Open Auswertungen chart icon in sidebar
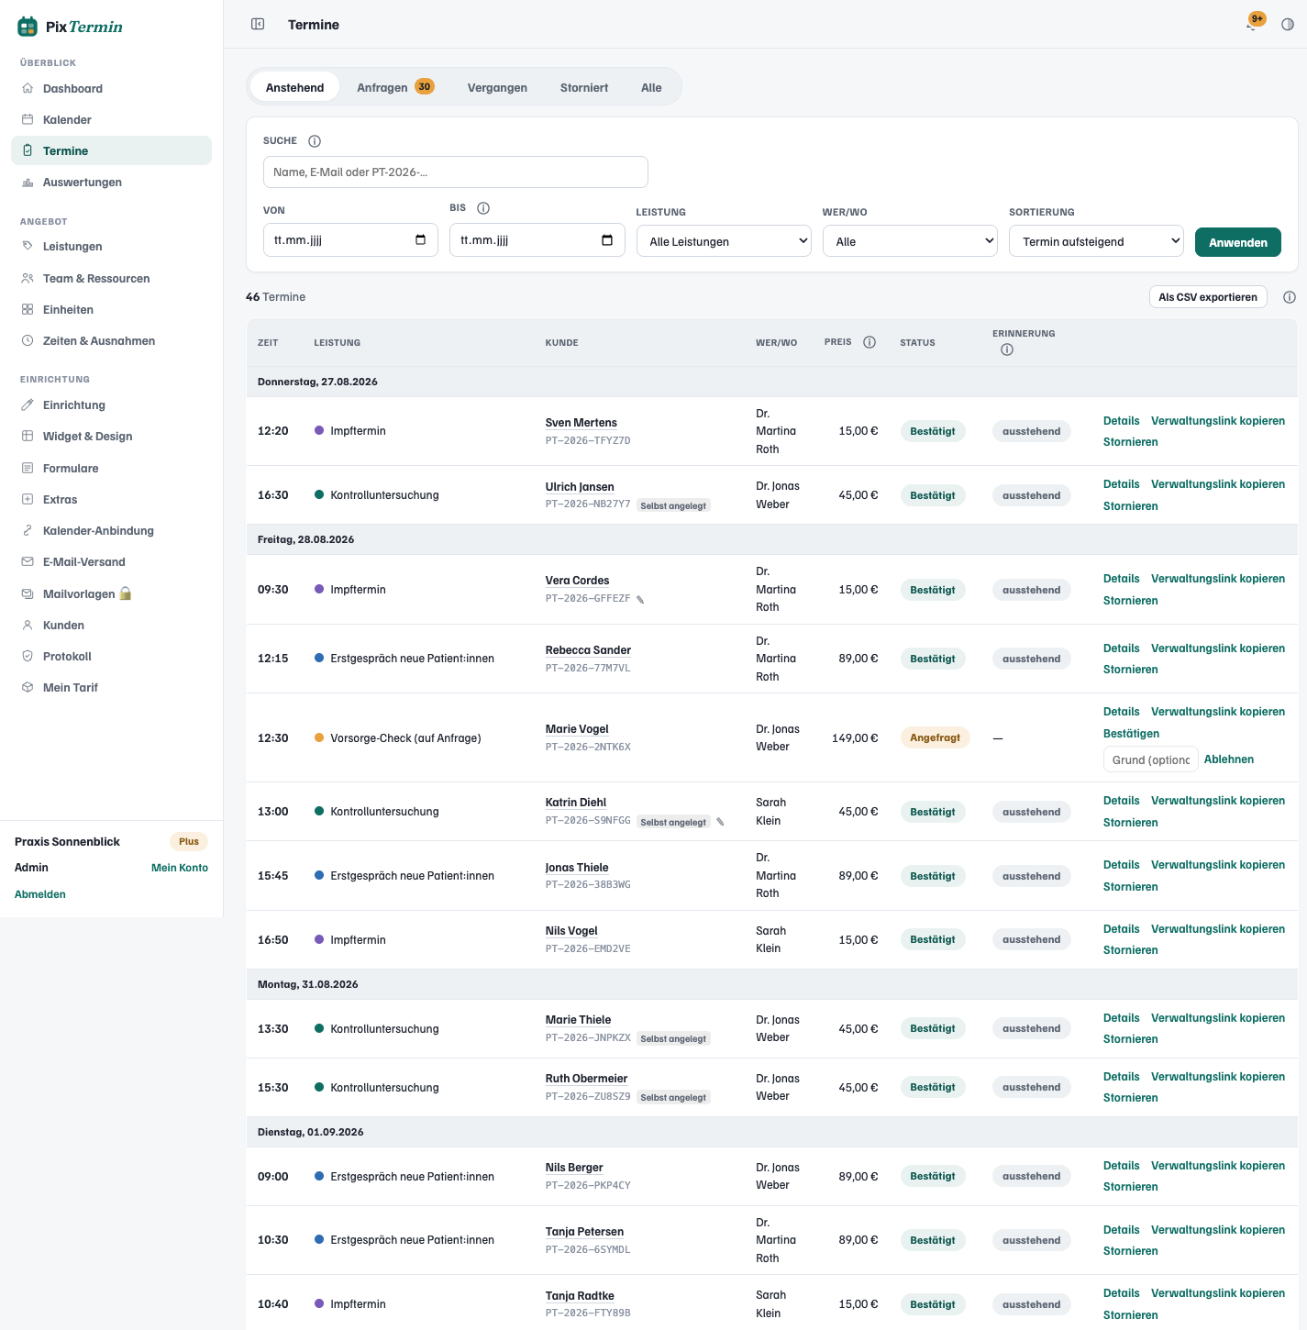Viewport: 1307px width, 1330px height. (x=28, y=182)
